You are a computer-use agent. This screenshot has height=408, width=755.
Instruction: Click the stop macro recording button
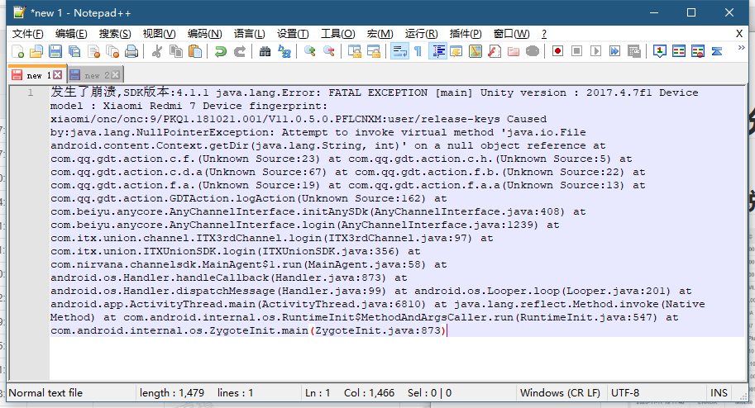pyautogui.click(x=577, y=51)
